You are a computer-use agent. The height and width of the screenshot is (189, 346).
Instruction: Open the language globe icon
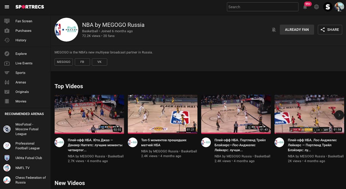pyautogui.click(x=316, y=7)
